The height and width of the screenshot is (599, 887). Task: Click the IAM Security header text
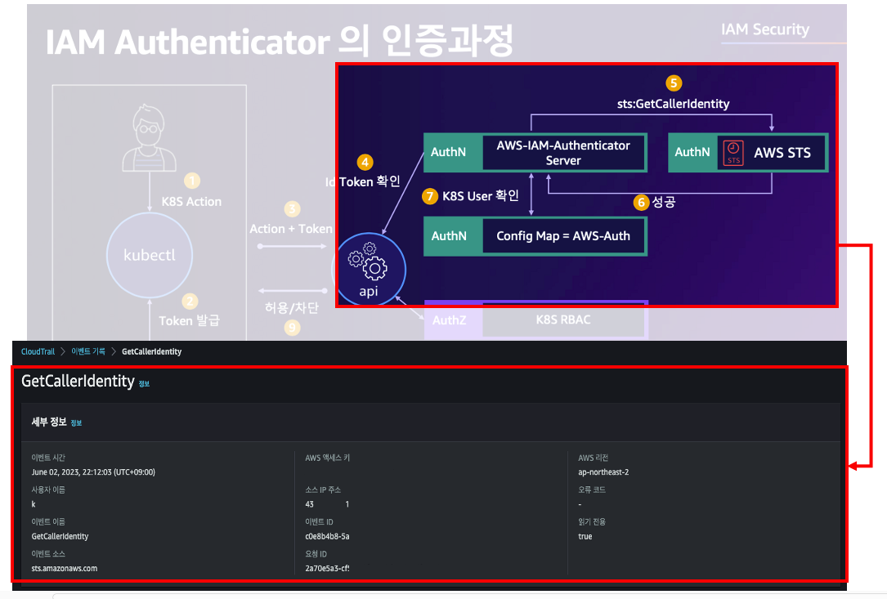point(765,29)
